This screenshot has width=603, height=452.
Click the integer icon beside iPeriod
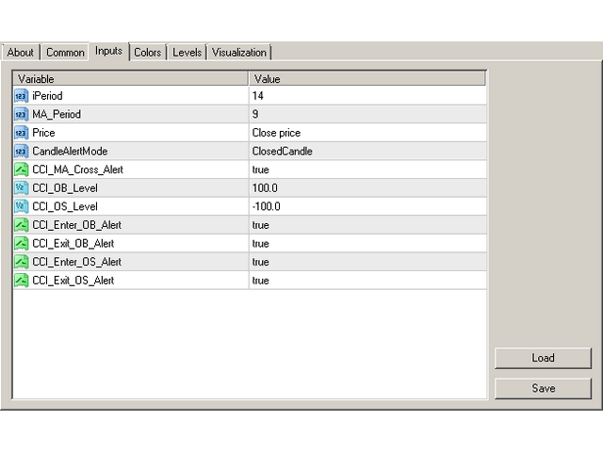(x=21, y=96)
